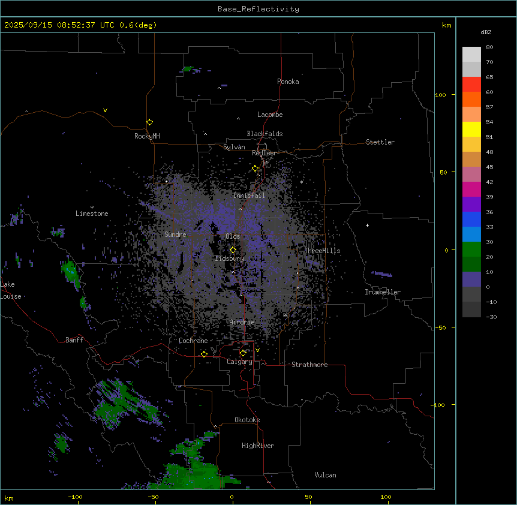Select the orange 60-57 dBZ legend swatch
This screenshot has width=517, height=505.
pos(471,100)
